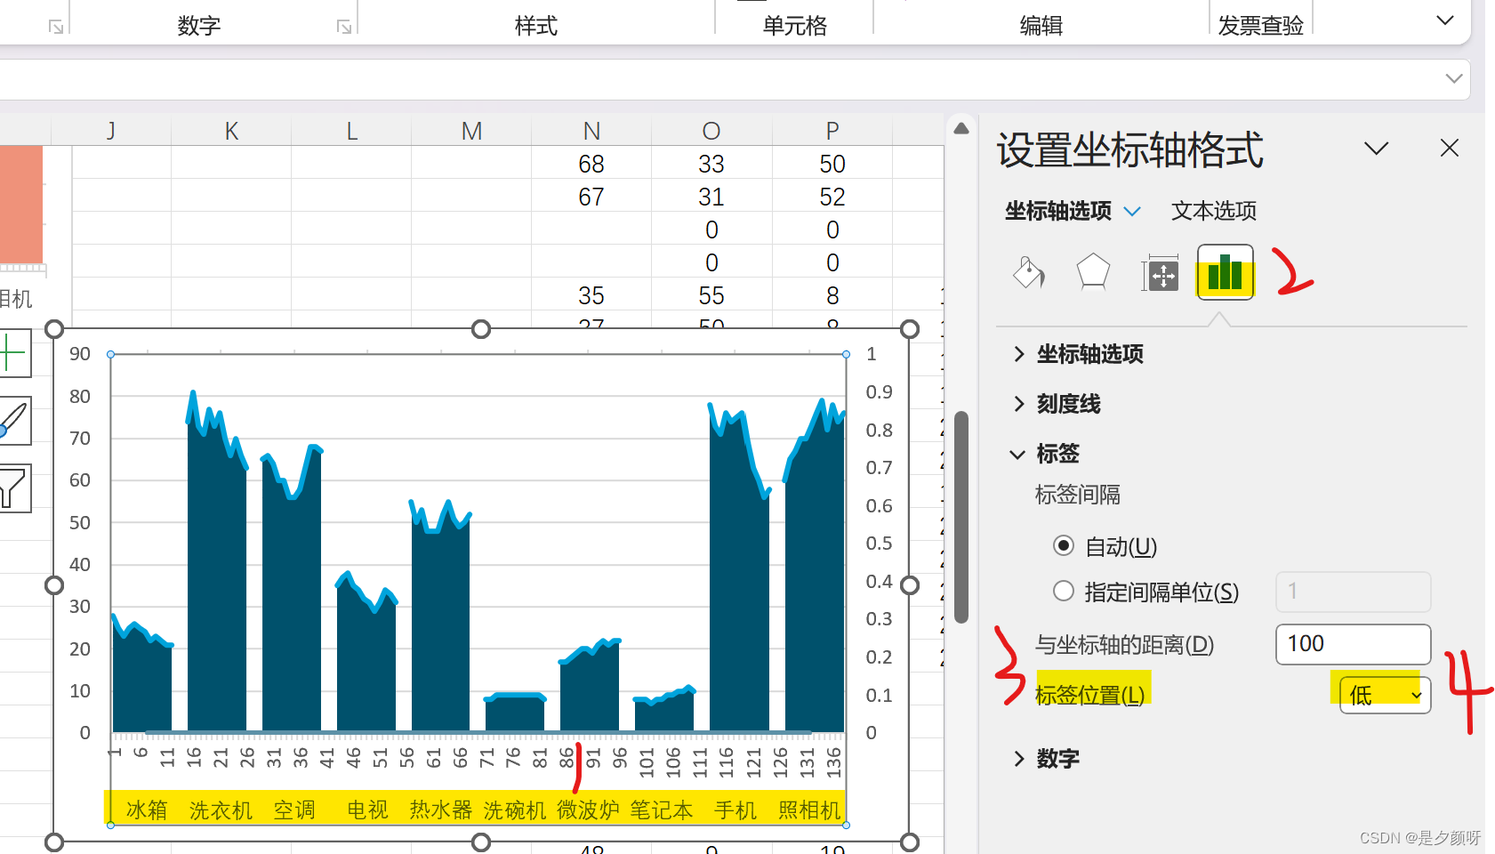Click the chart top-middle resize handle
The width and height of the screenshot is (1495, 854).
(481, 329)
